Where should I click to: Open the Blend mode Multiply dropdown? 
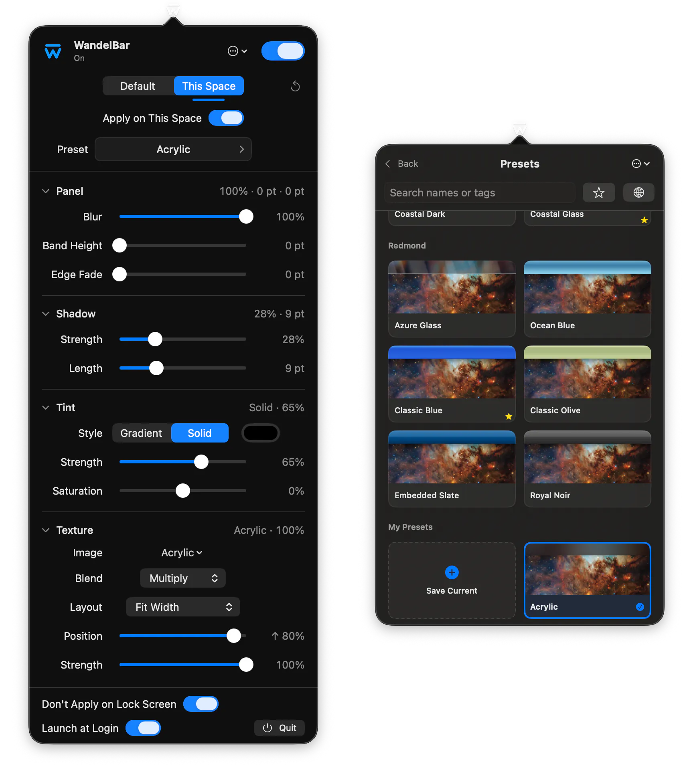coord(183,578)
